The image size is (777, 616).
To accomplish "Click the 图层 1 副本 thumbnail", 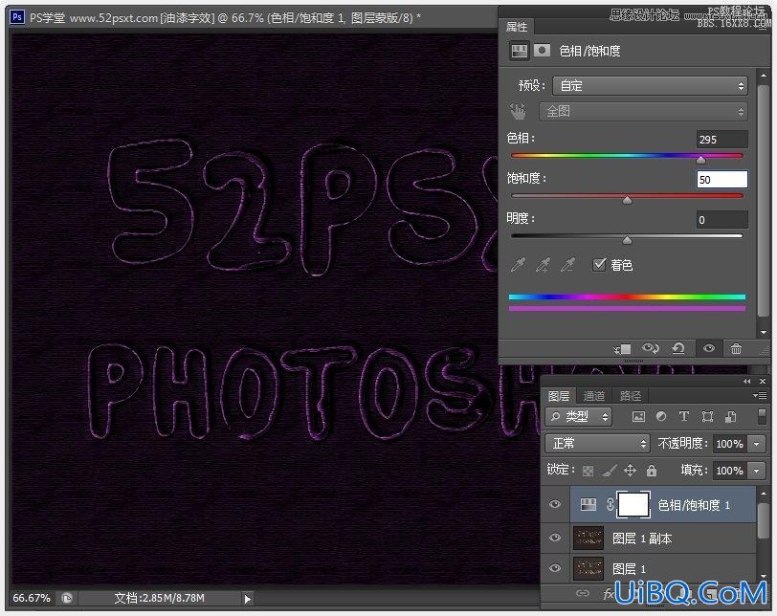I will coord(588,538).
